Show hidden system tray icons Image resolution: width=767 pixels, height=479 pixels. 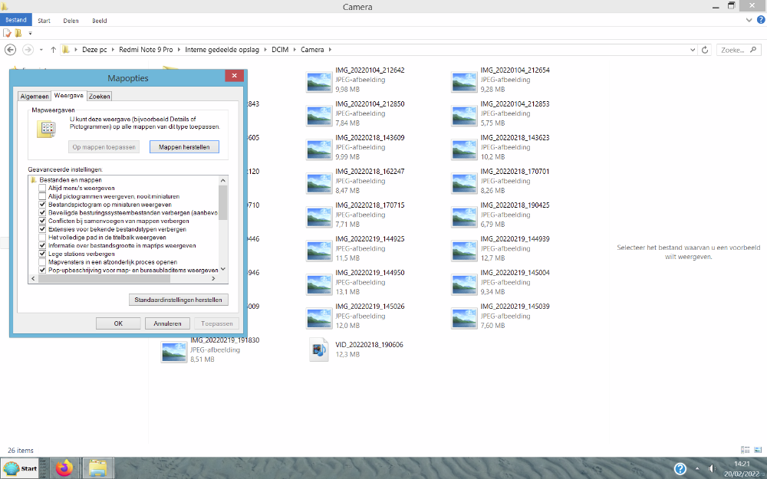(697, 468)
